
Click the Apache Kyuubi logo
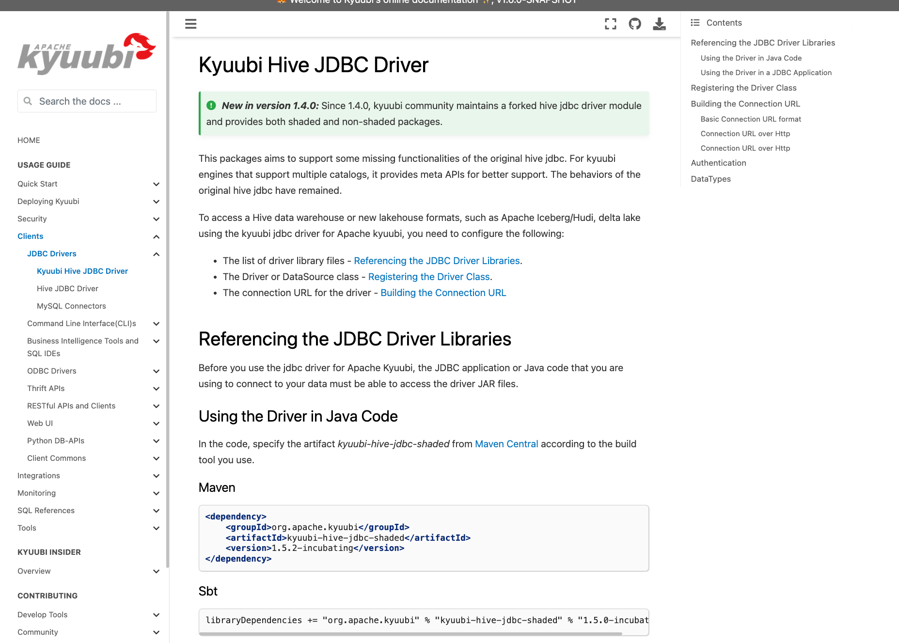click(87, 53)
